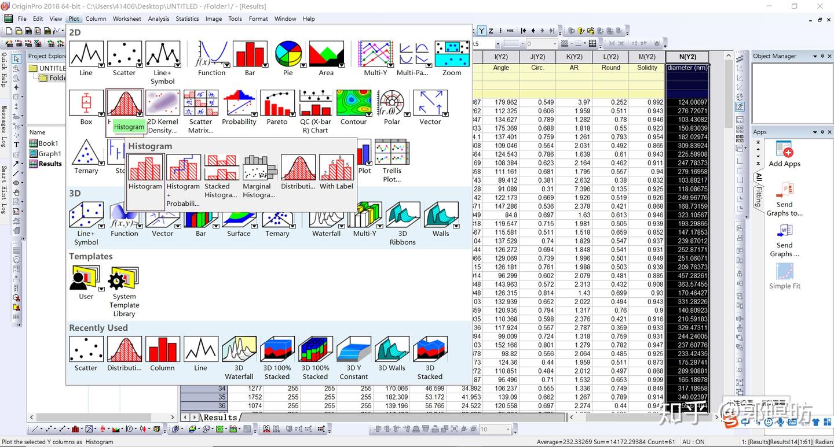The image size is (834, 447).
Task: Open the Statistics menu
Action: click(x=186, y=19)
